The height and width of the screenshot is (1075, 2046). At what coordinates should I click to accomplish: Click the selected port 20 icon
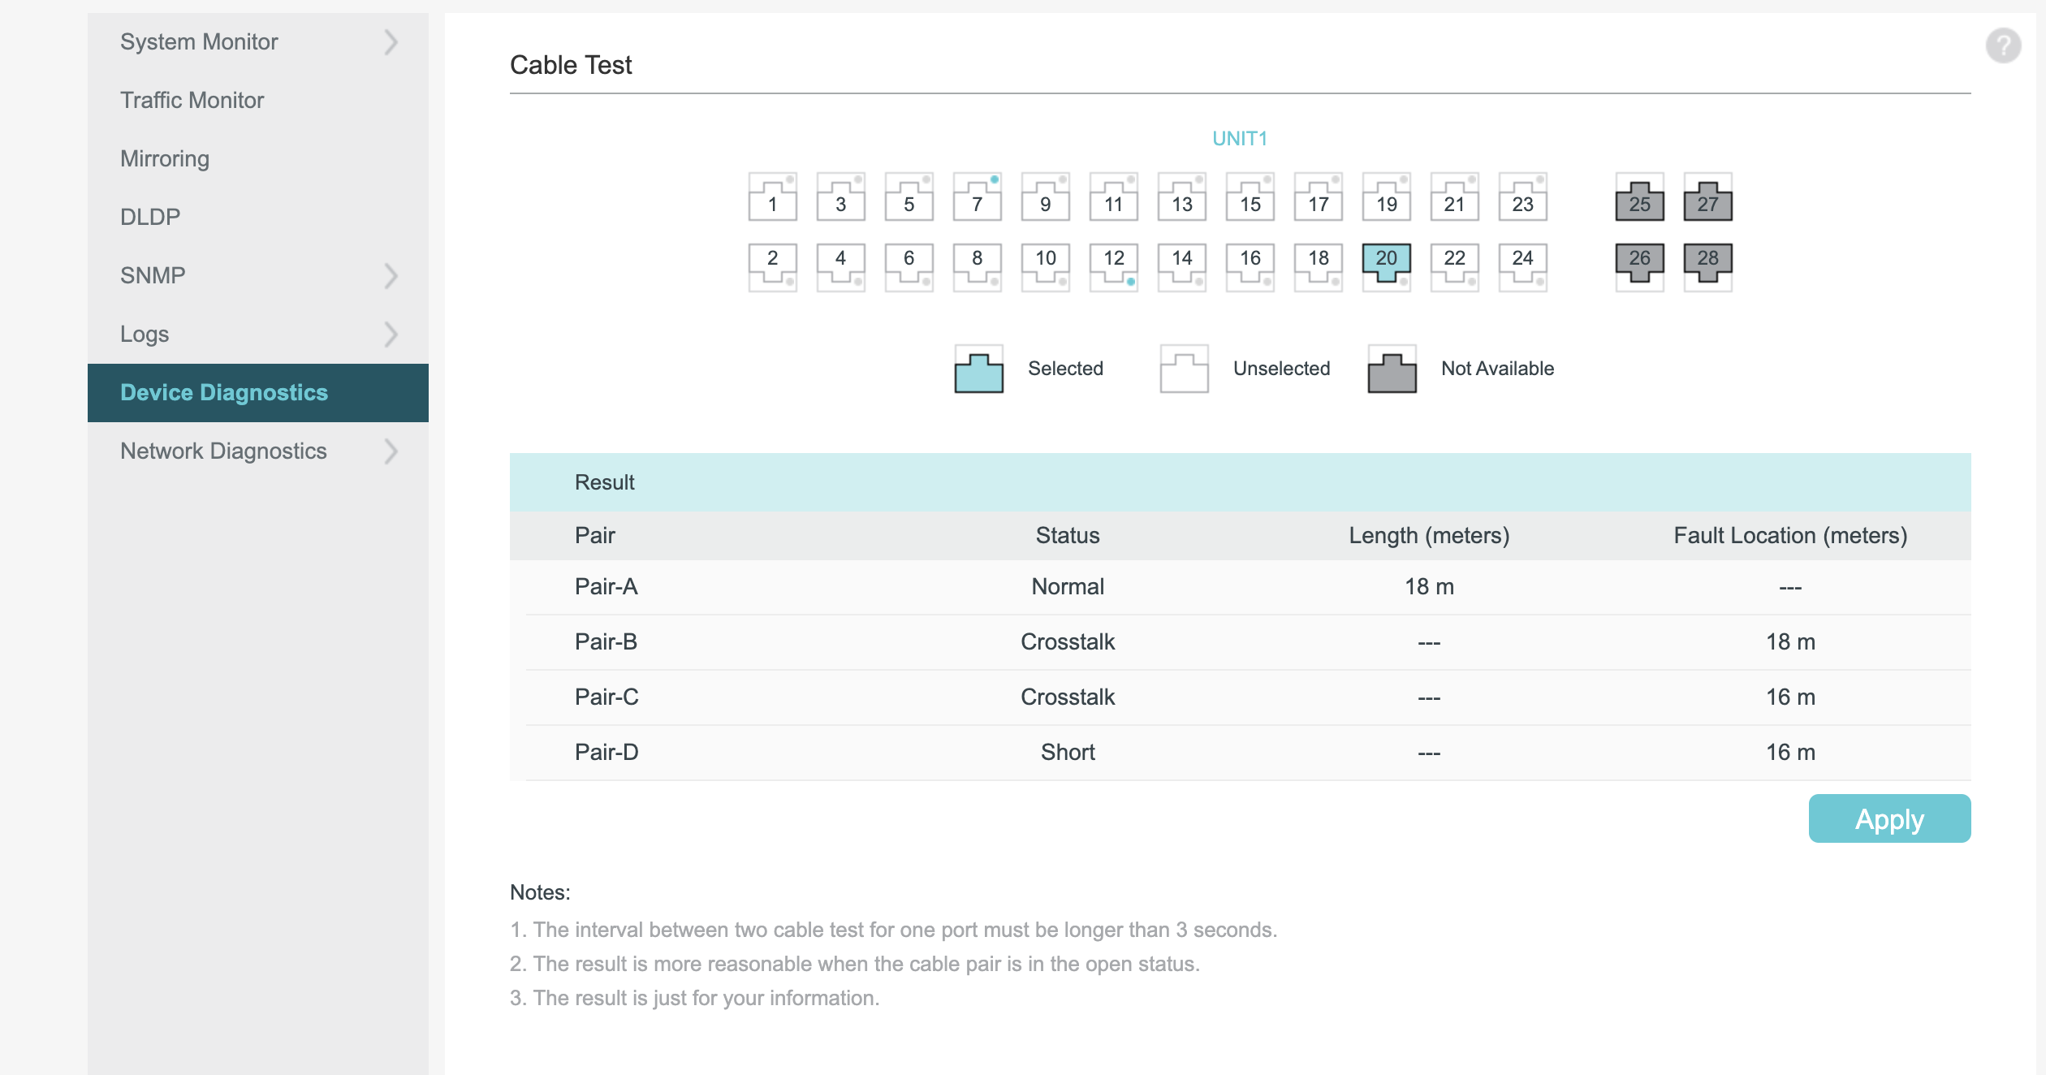1386,264
